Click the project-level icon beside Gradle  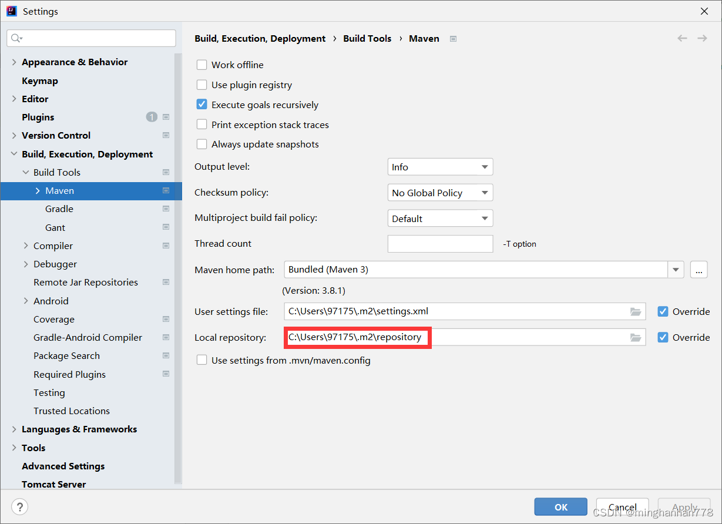point(166,209)
